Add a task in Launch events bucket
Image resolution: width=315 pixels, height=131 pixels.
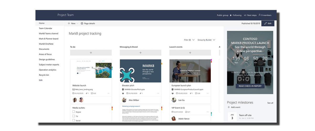click(x=190, y=53)
